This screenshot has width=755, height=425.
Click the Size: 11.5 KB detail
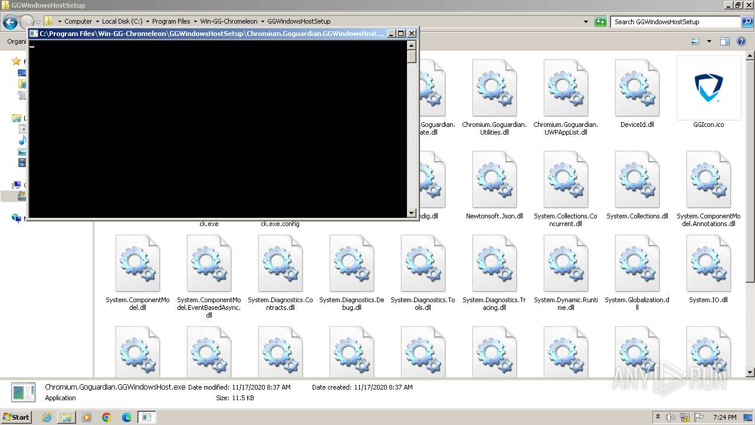(x=235, y=398)
